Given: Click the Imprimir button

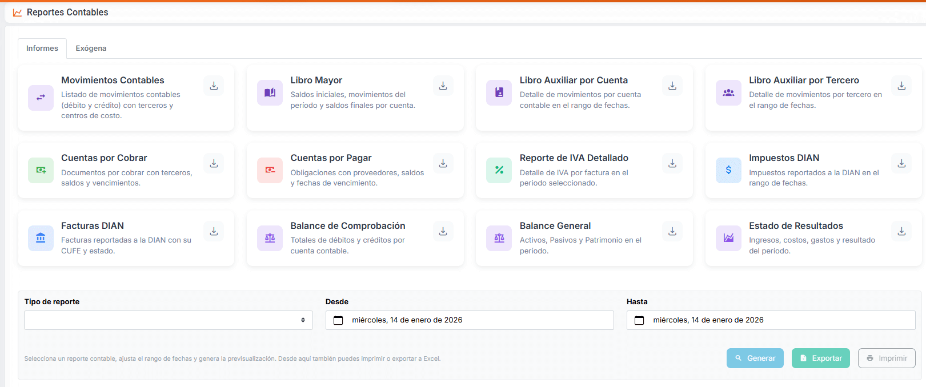Looking at the screenshot, I should [887, 358].
